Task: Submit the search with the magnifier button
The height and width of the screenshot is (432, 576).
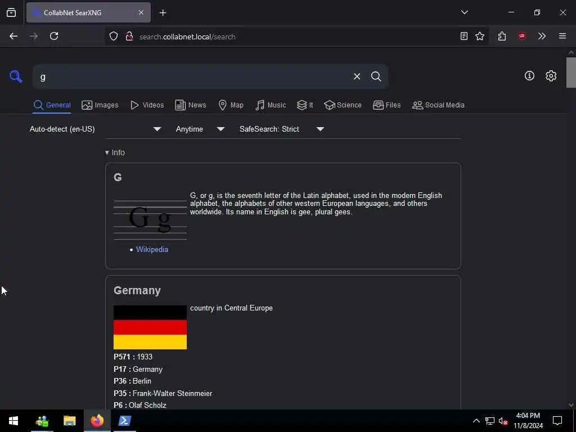Action: click(376, 76)
